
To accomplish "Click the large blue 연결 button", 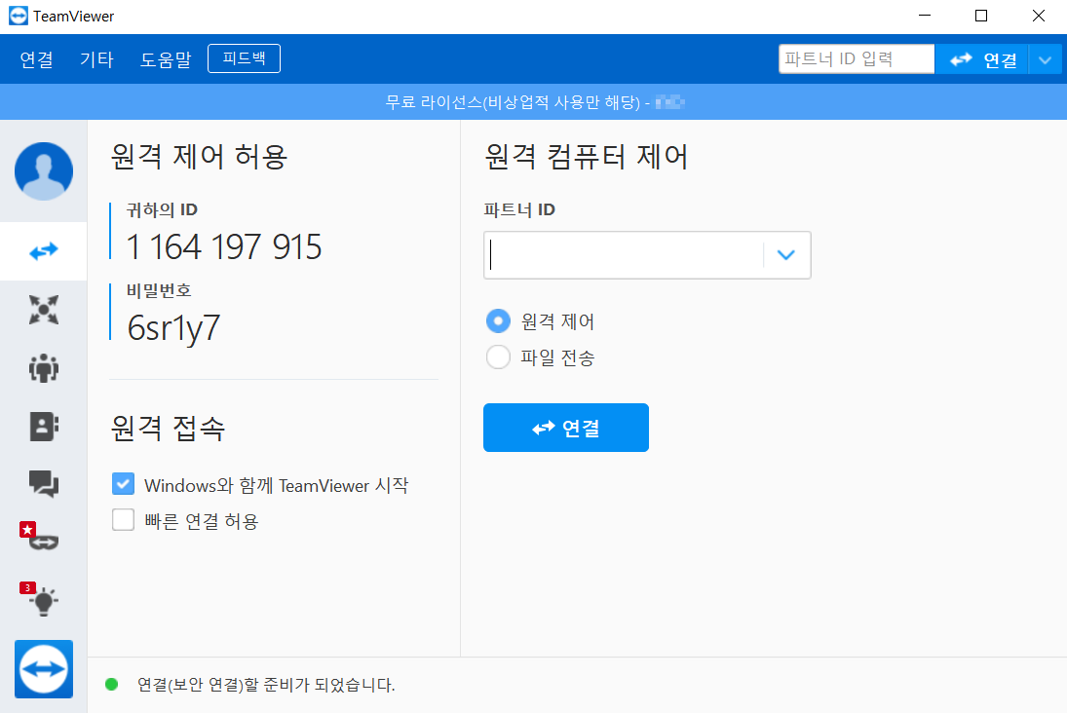I will tap(566, 428).
